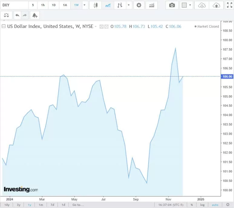Toggle auto scale mode
Image resolution: width=234 pixels, height=208 pixels.
(215, 205)
